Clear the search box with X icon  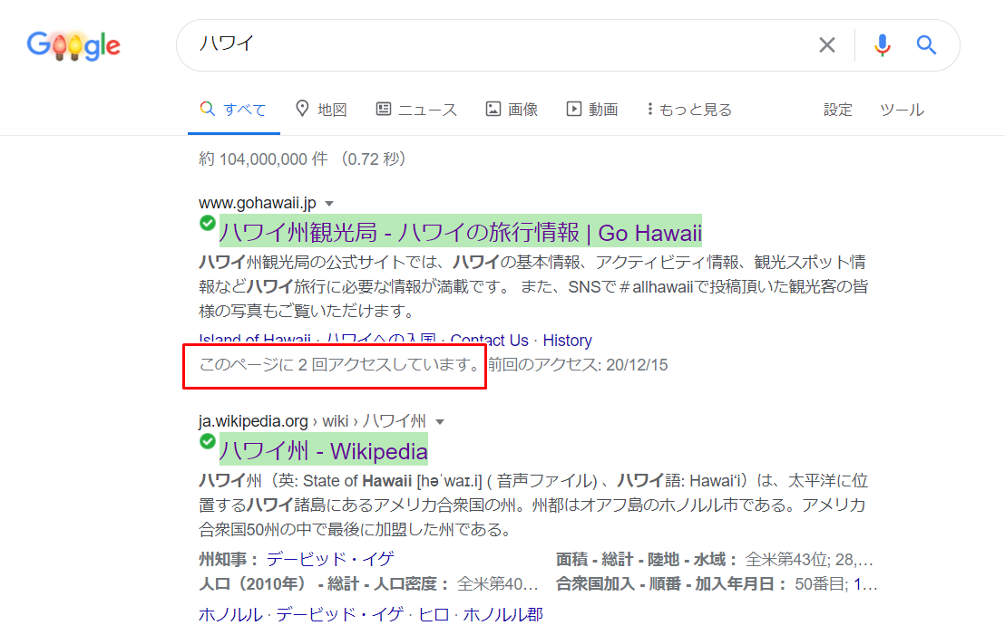tap(827, 44)
